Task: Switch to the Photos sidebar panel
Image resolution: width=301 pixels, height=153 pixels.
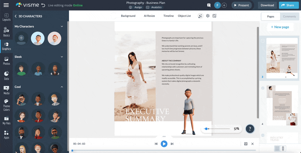Action: 7,60
